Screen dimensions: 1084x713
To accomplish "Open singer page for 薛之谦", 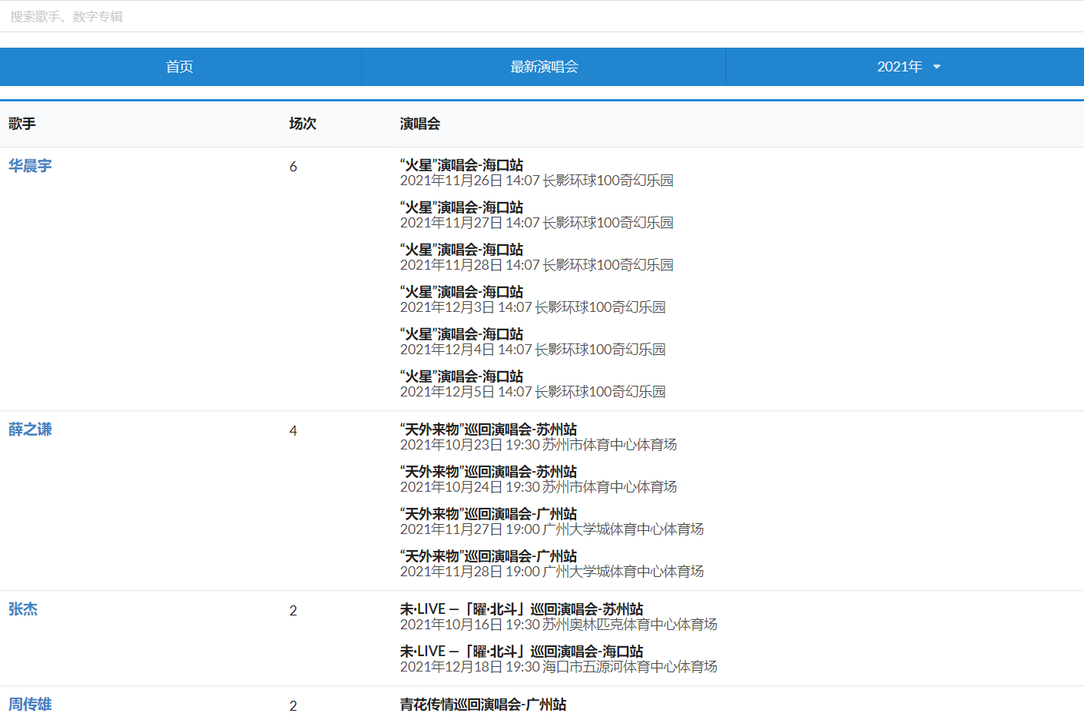I will [30, 429].
